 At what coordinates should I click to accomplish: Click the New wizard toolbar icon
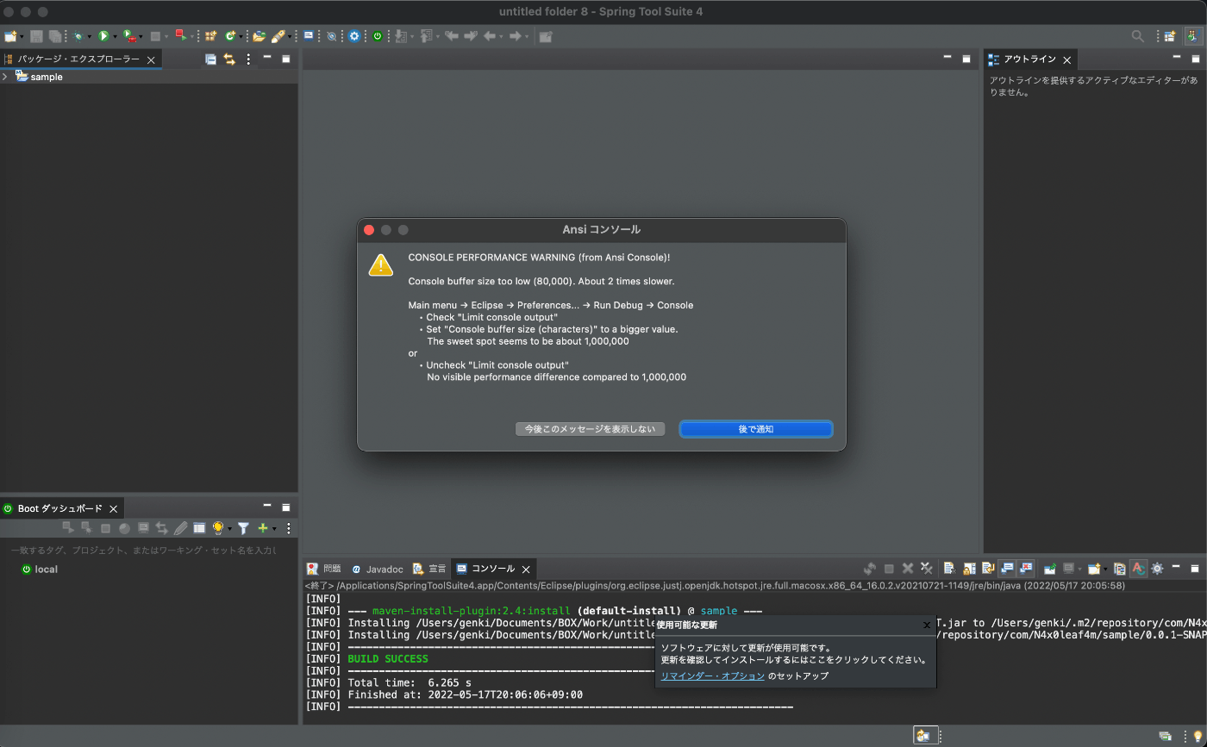(x=10, y=36)
